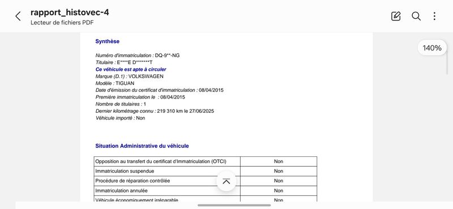The height and width of the screenshot is (209, 453).
Task: Click the Titulaire line E****E D*******T
Action: point(124,62)
